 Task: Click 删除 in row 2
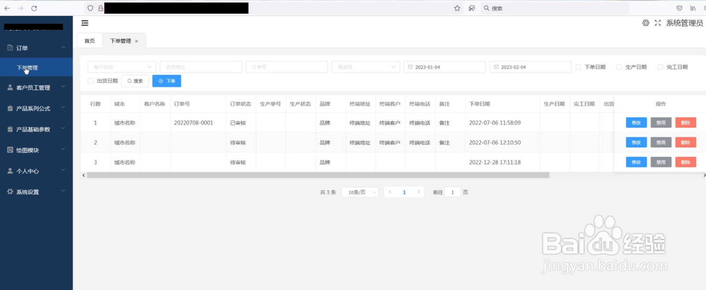tap(686, 143)
